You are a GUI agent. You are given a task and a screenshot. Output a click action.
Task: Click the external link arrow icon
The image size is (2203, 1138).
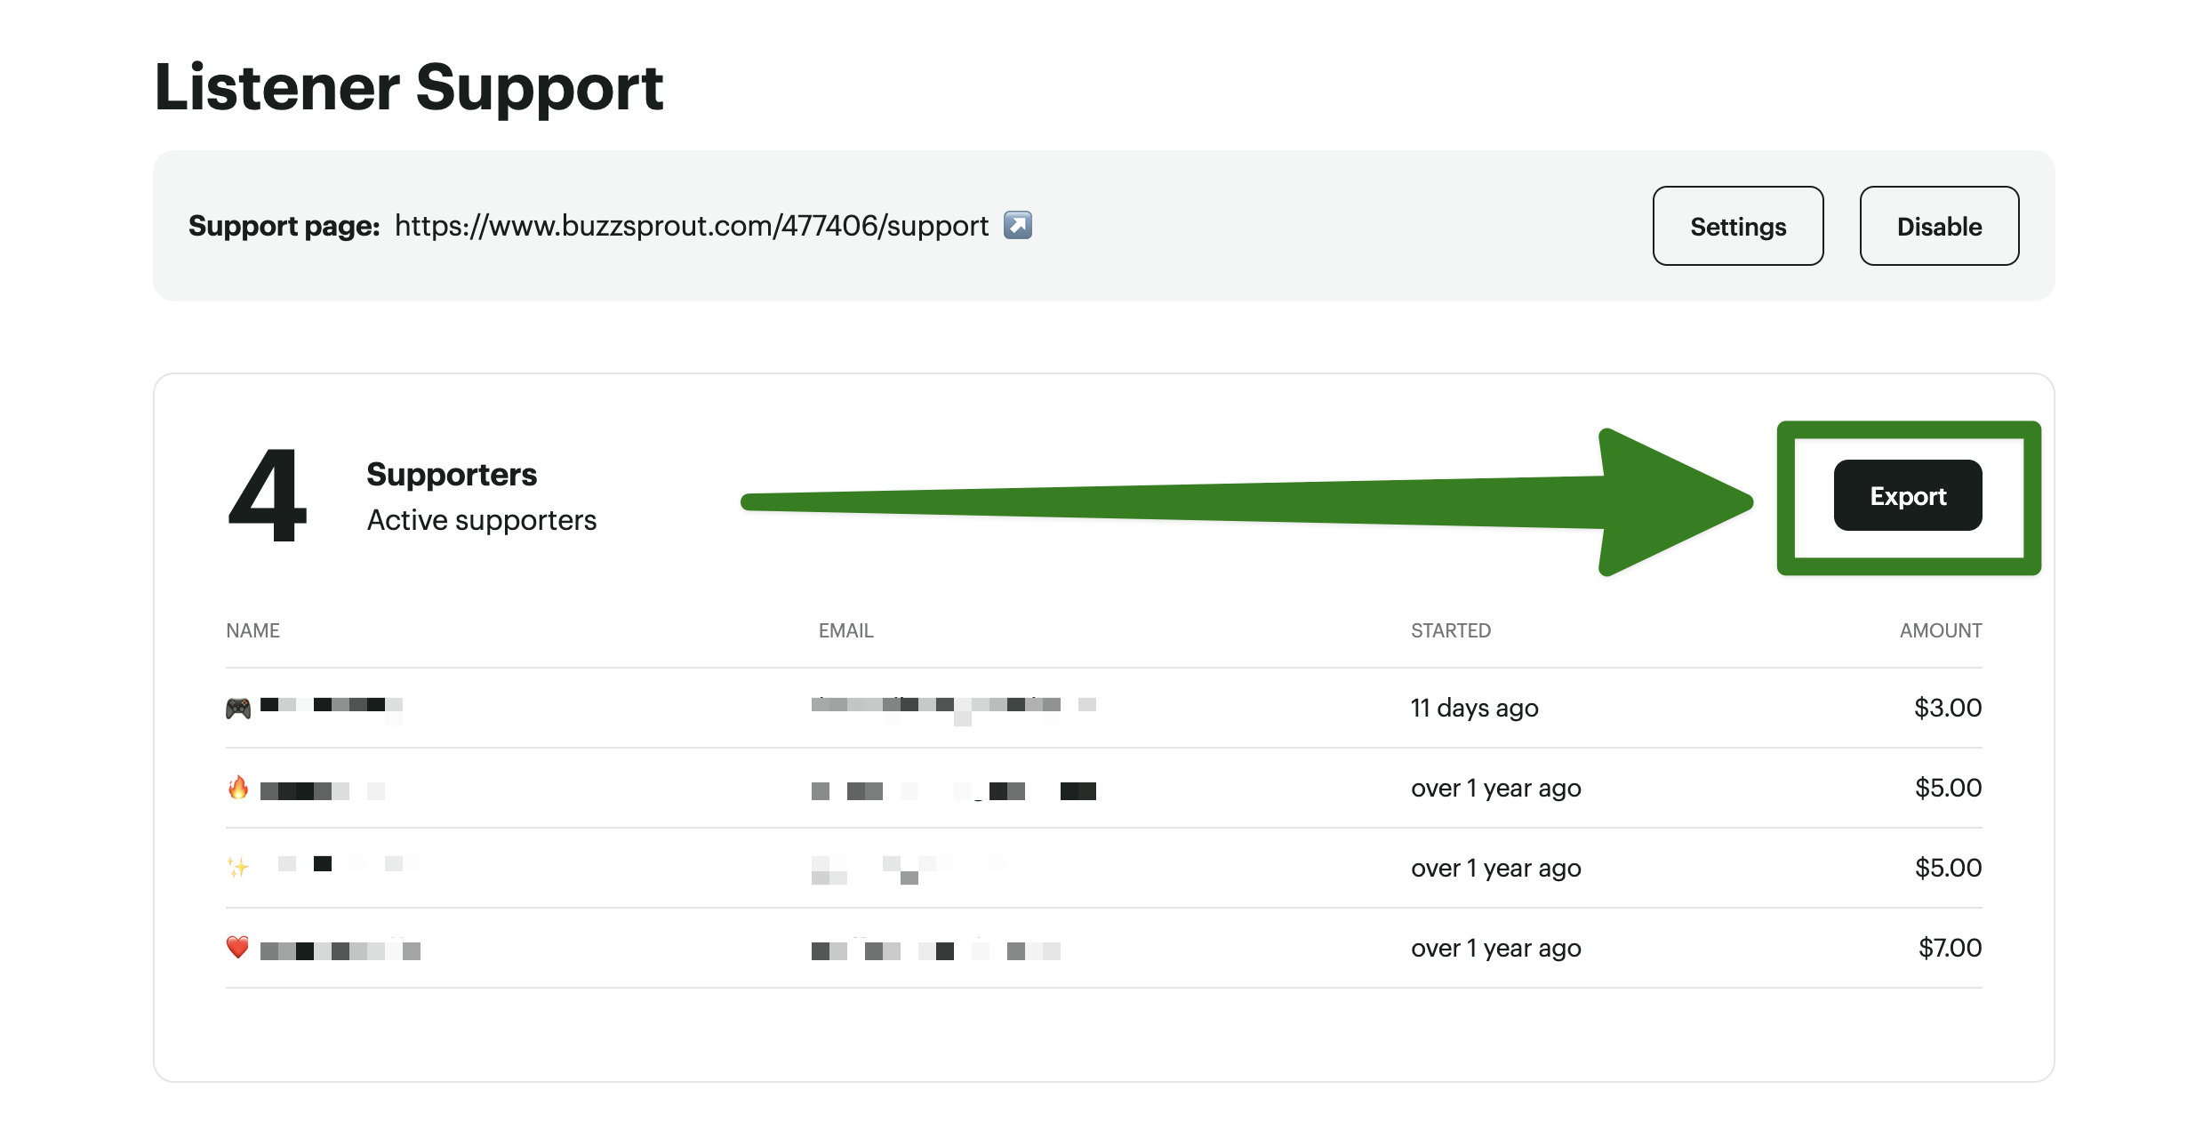coord(1017,225)
